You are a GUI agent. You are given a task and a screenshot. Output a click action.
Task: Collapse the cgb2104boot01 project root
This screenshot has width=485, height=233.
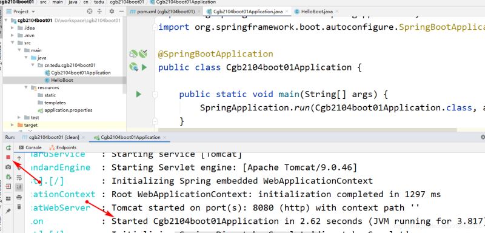[x=7, y=21]
